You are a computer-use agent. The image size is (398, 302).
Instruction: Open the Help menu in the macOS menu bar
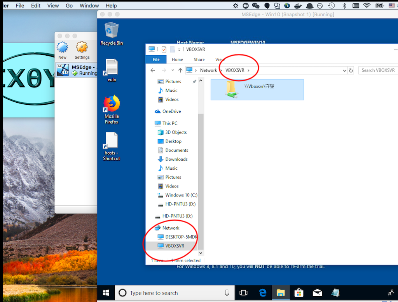tap(111, 5)
